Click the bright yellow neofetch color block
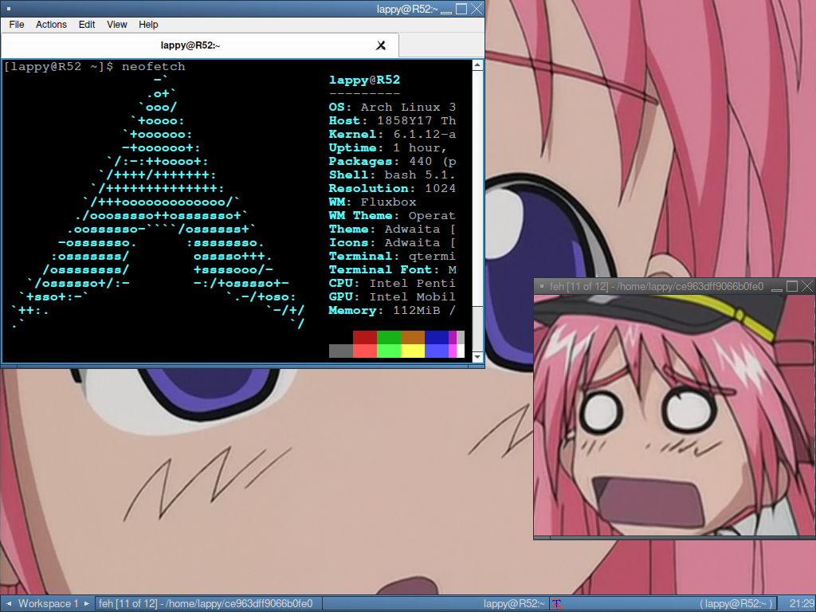 [413, 351]
